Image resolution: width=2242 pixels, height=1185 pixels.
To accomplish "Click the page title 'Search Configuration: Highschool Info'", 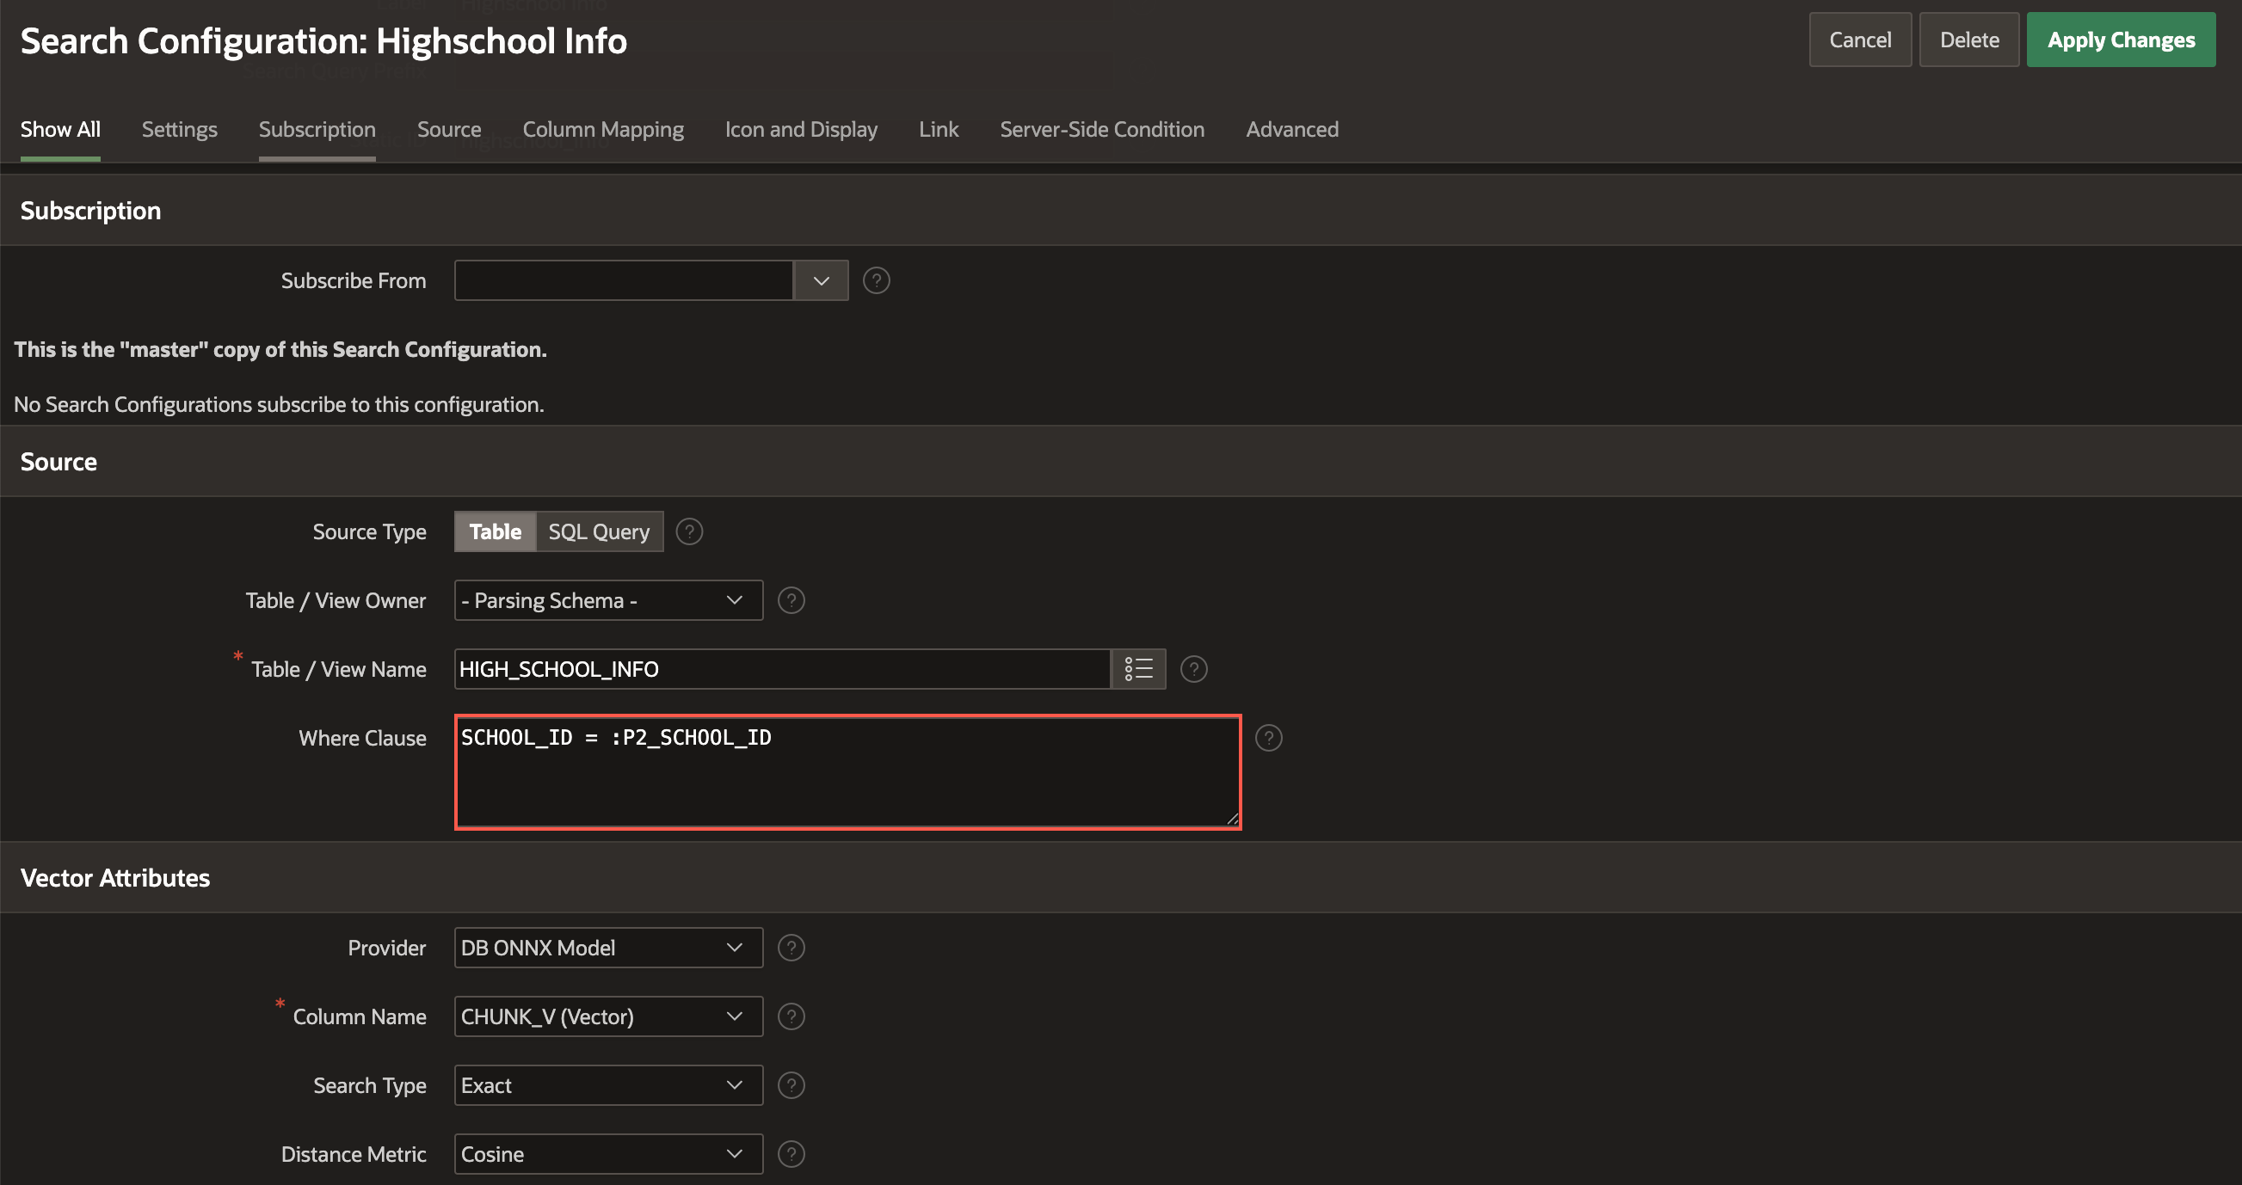I will pyautogui.click(x=323, y=40).
